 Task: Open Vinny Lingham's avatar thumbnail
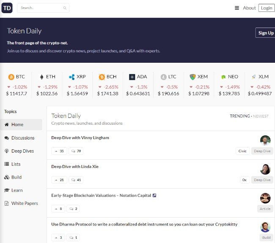[265, 140]
